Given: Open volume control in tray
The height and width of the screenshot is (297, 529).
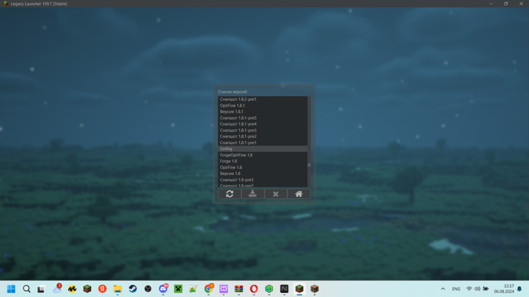Looking at the screenshot, I should point(477,289).
